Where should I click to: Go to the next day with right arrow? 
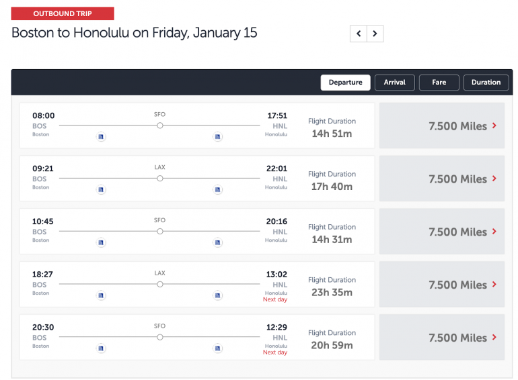pyautogui.click(x=375, y=34)
